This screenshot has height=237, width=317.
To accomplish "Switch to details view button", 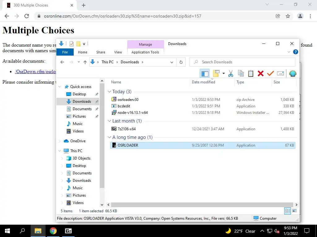I will point(288,211).
